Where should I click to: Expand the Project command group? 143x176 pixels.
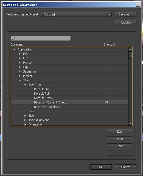click(20, 63)
